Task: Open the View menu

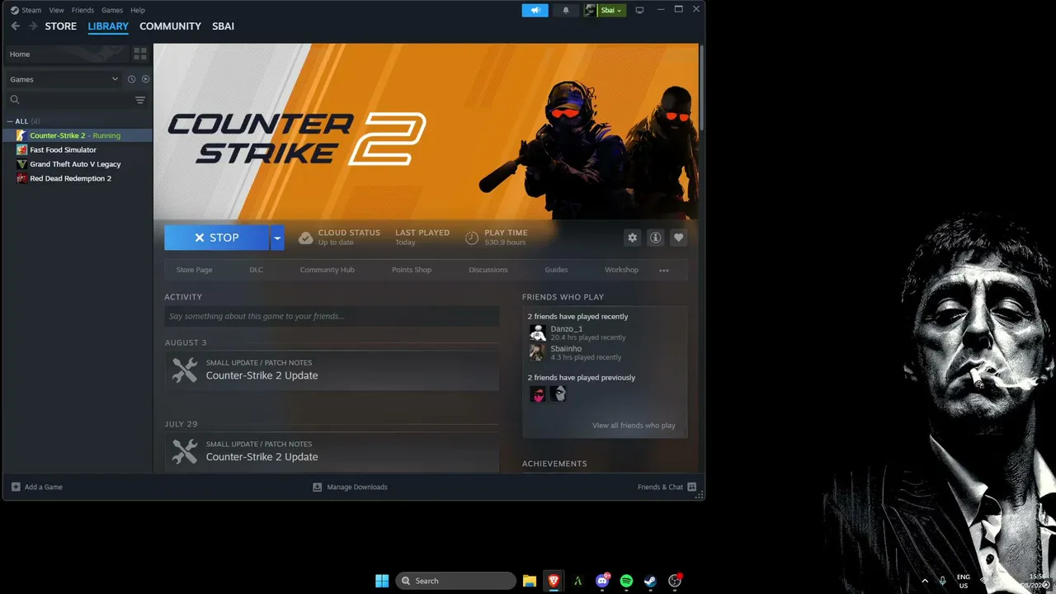Action: pyautogui.click(x=56, y=10)
